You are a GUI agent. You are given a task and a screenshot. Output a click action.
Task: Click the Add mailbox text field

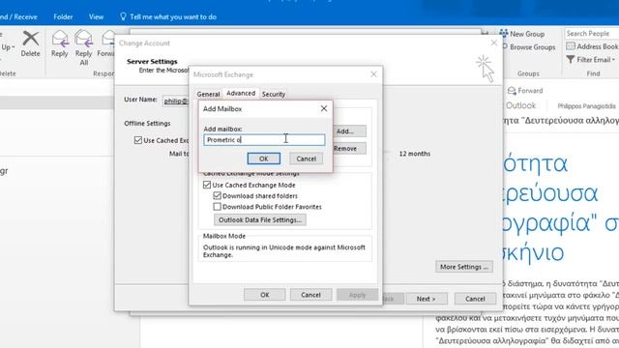tap(264, 139)
